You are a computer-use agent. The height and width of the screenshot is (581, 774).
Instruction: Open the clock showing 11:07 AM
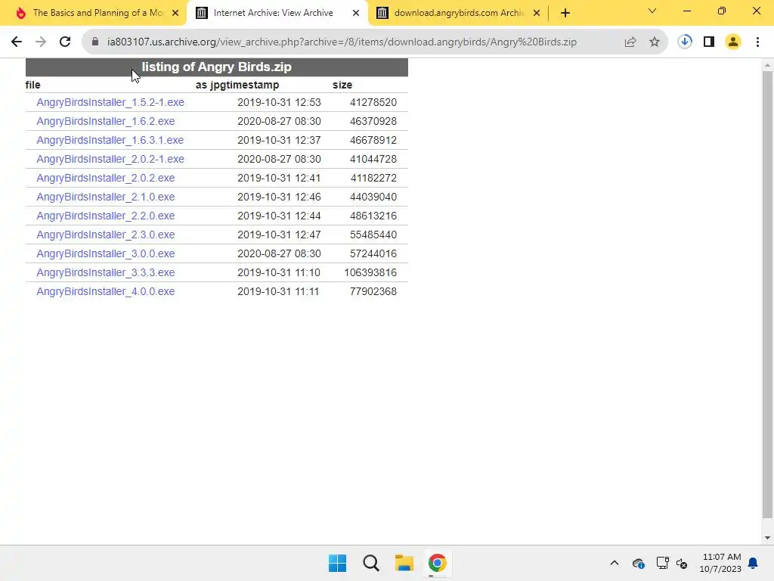[x=720, y=563]
